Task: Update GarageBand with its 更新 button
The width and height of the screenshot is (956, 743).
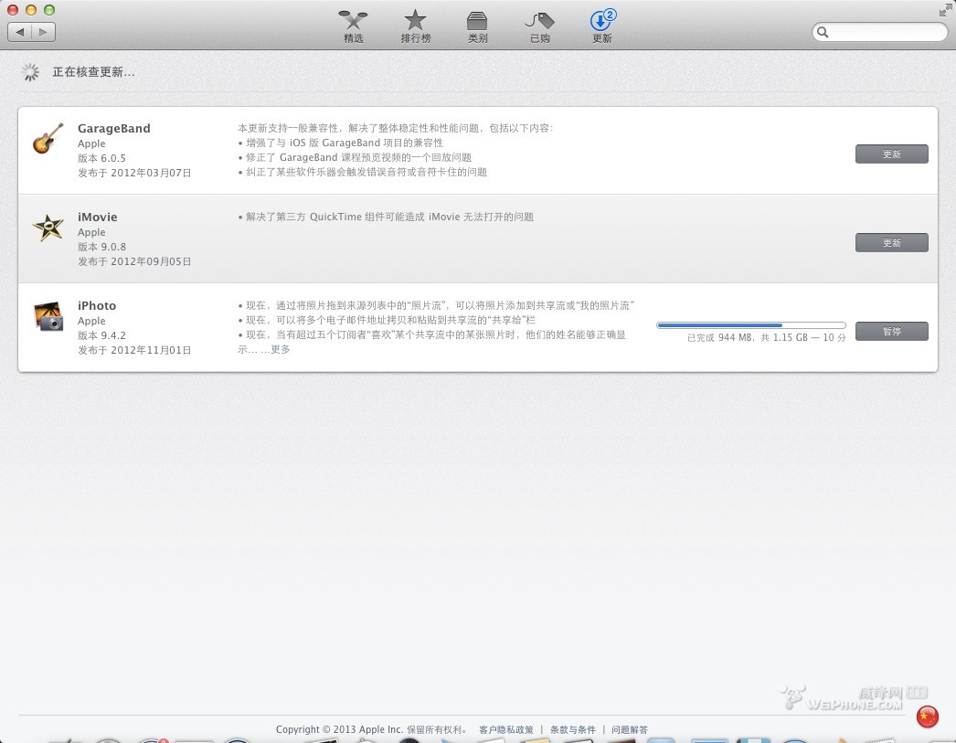Action: pos(891,154)
